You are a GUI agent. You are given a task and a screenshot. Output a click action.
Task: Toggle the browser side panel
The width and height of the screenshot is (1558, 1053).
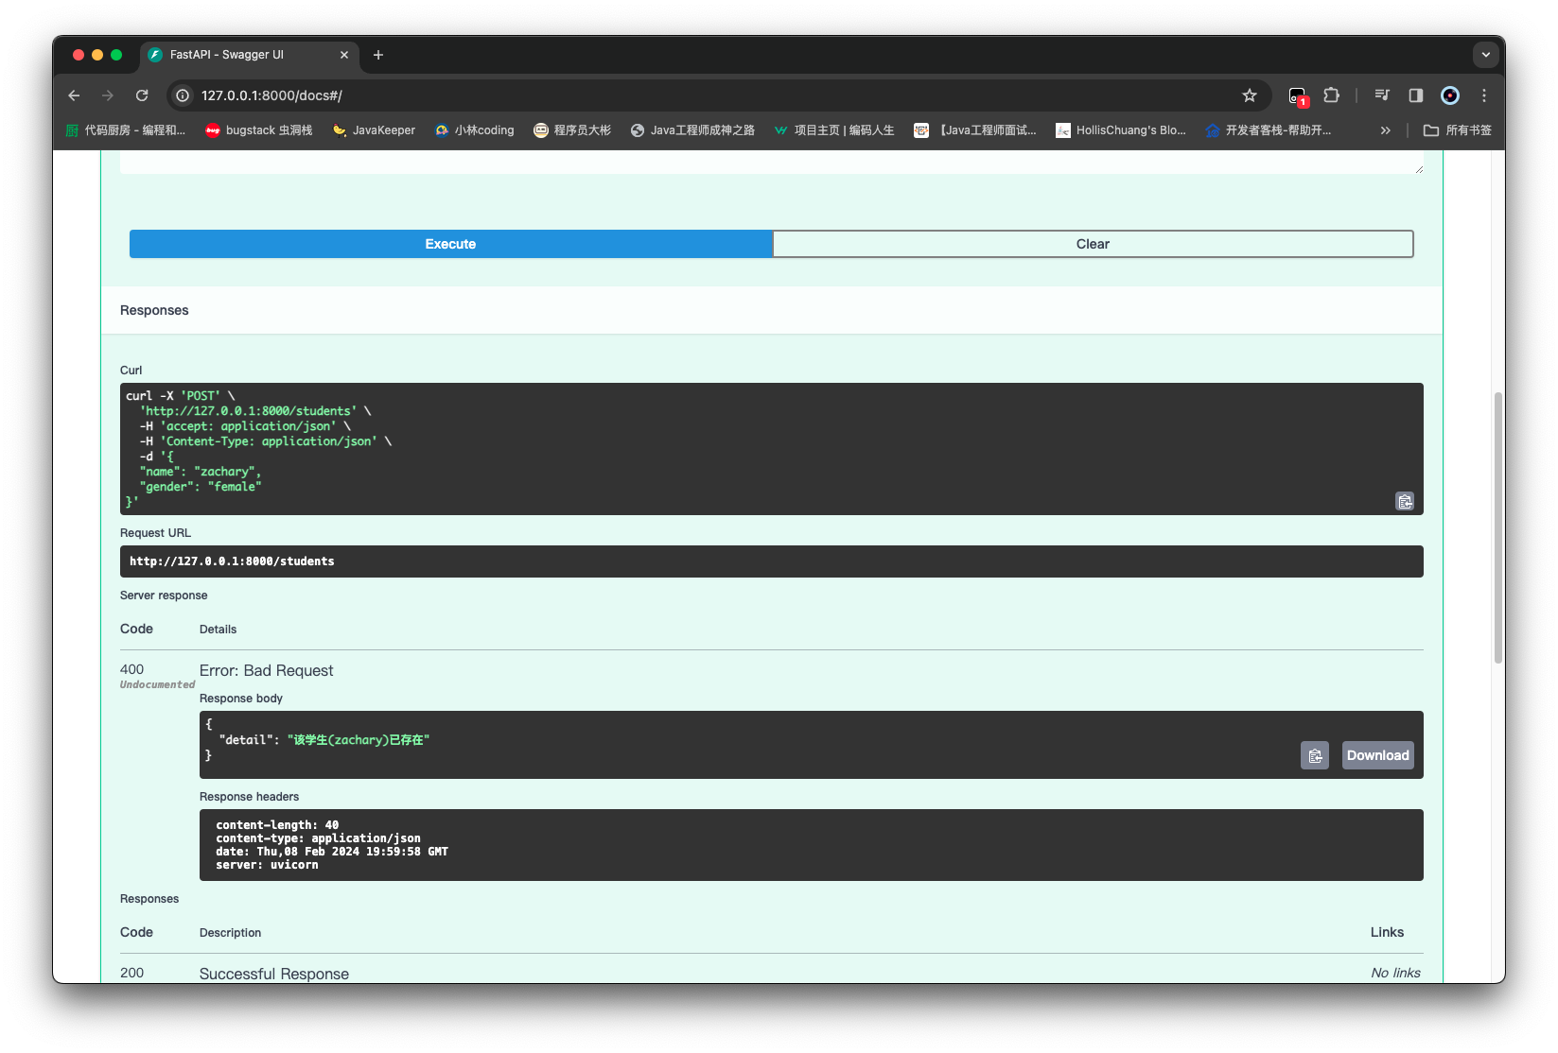(1416, 95)
